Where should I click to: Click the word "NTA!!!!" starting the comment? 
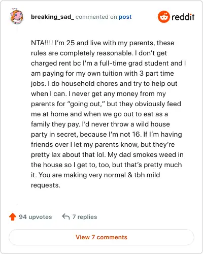tap(42, 43)
